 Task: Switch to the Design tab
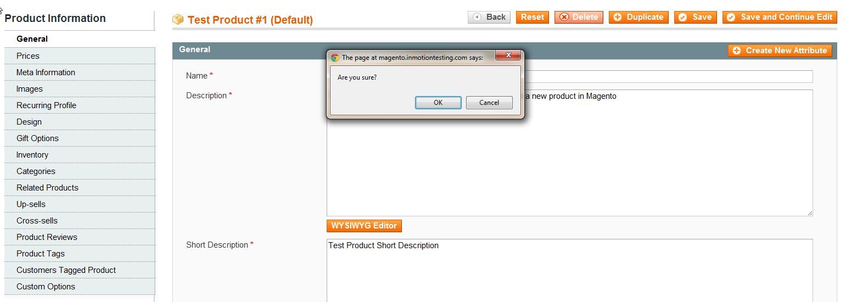pos(80,122)
